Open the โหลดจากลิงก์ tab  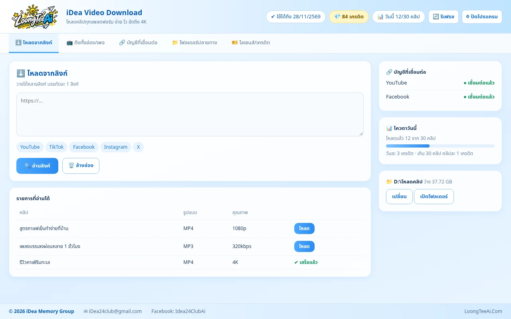click(34, 43)
